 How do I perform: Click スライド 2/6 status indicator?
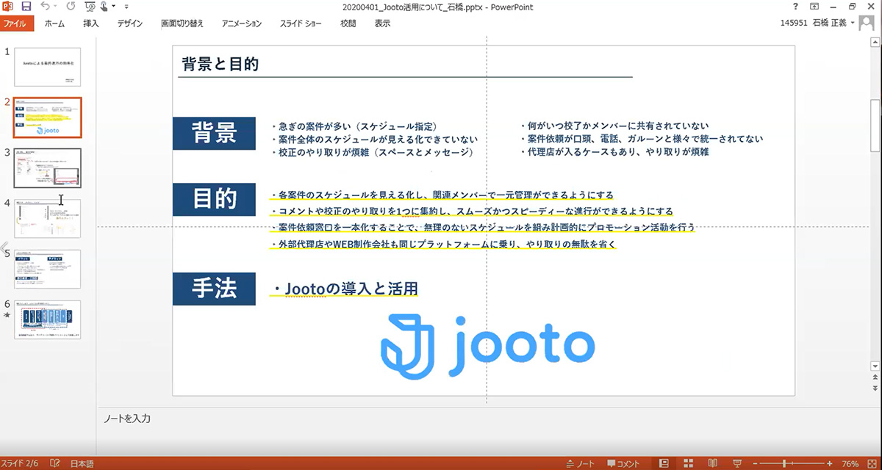[x=21, y=463]
